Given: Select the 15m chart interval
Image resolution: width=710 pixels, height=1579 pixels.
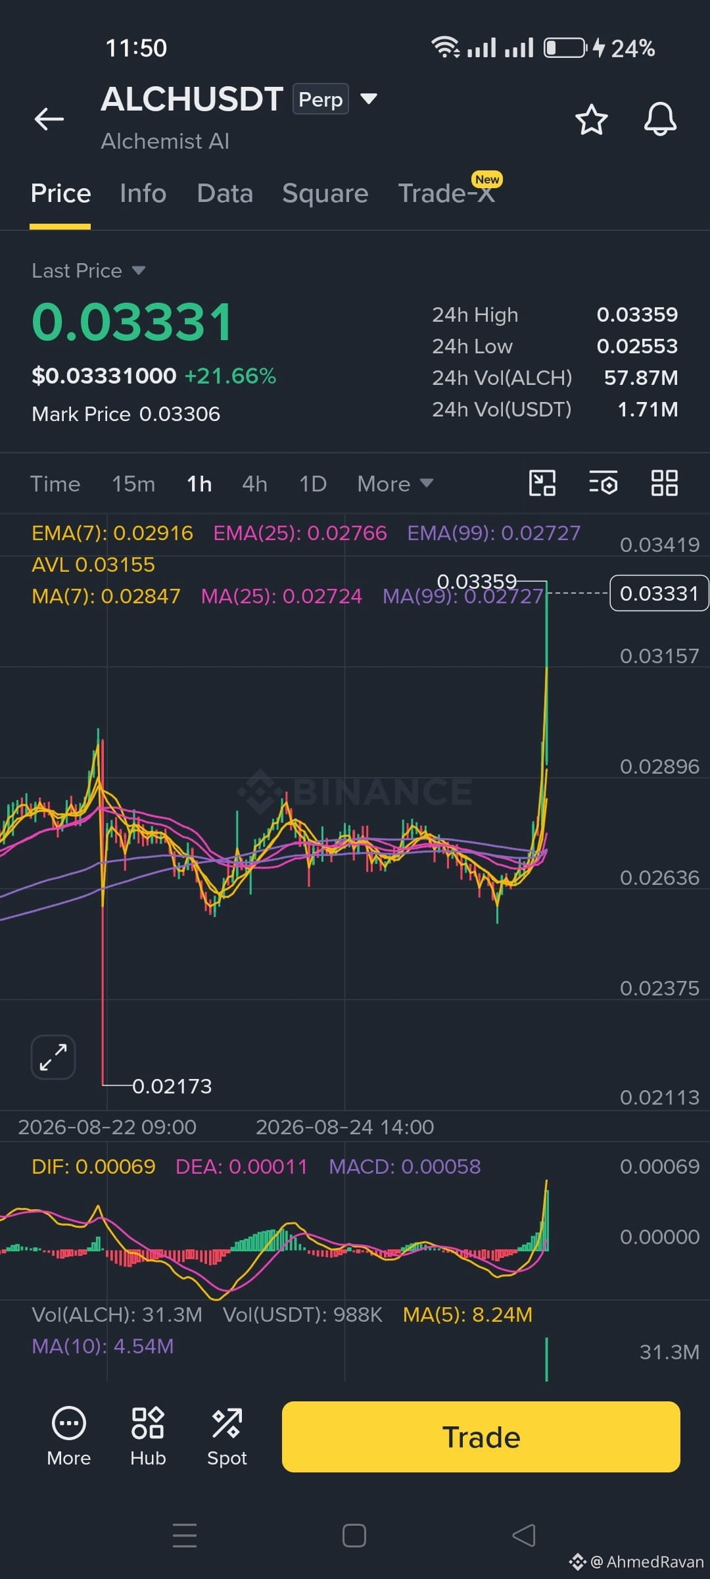Looking at the screenshot, I should point(133,484).
